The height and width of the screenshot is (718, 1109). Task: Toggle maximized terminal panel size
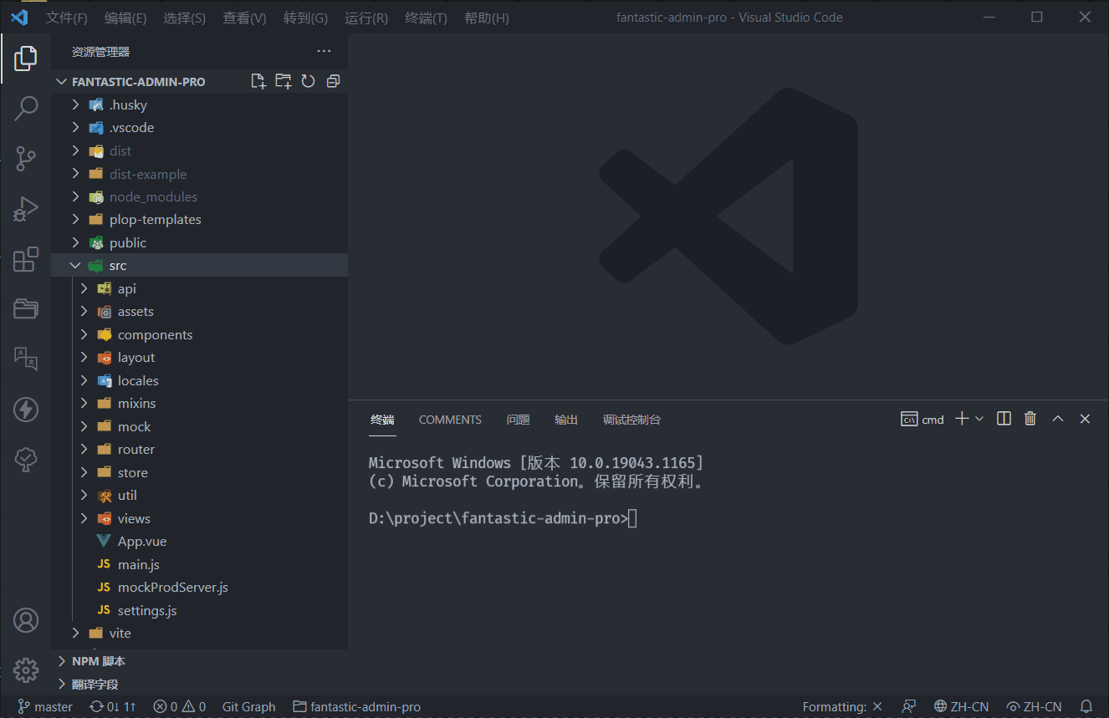click(x=1058, y=419)
